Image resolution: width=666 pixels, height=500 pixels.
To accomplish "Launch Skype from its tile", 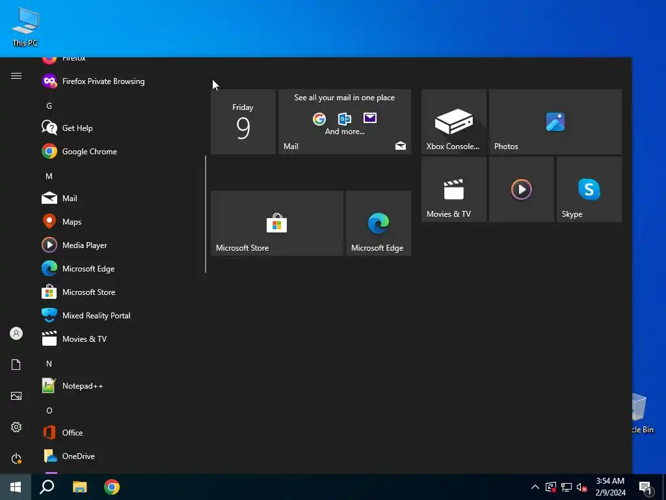I will click(589, 189).
